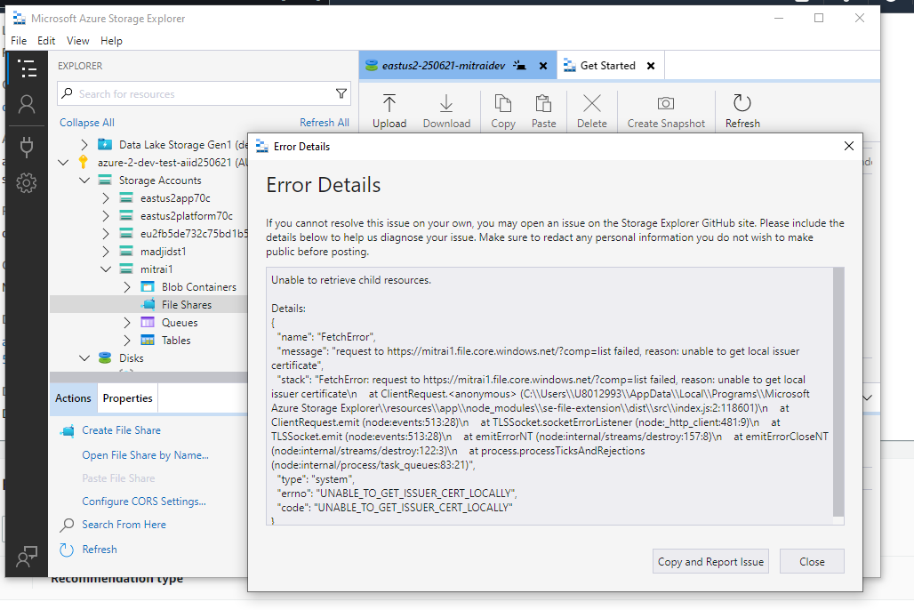This screenshot has width=914, height=610.
Task: Expand the Blob Containers node
Action: point(127,287)
